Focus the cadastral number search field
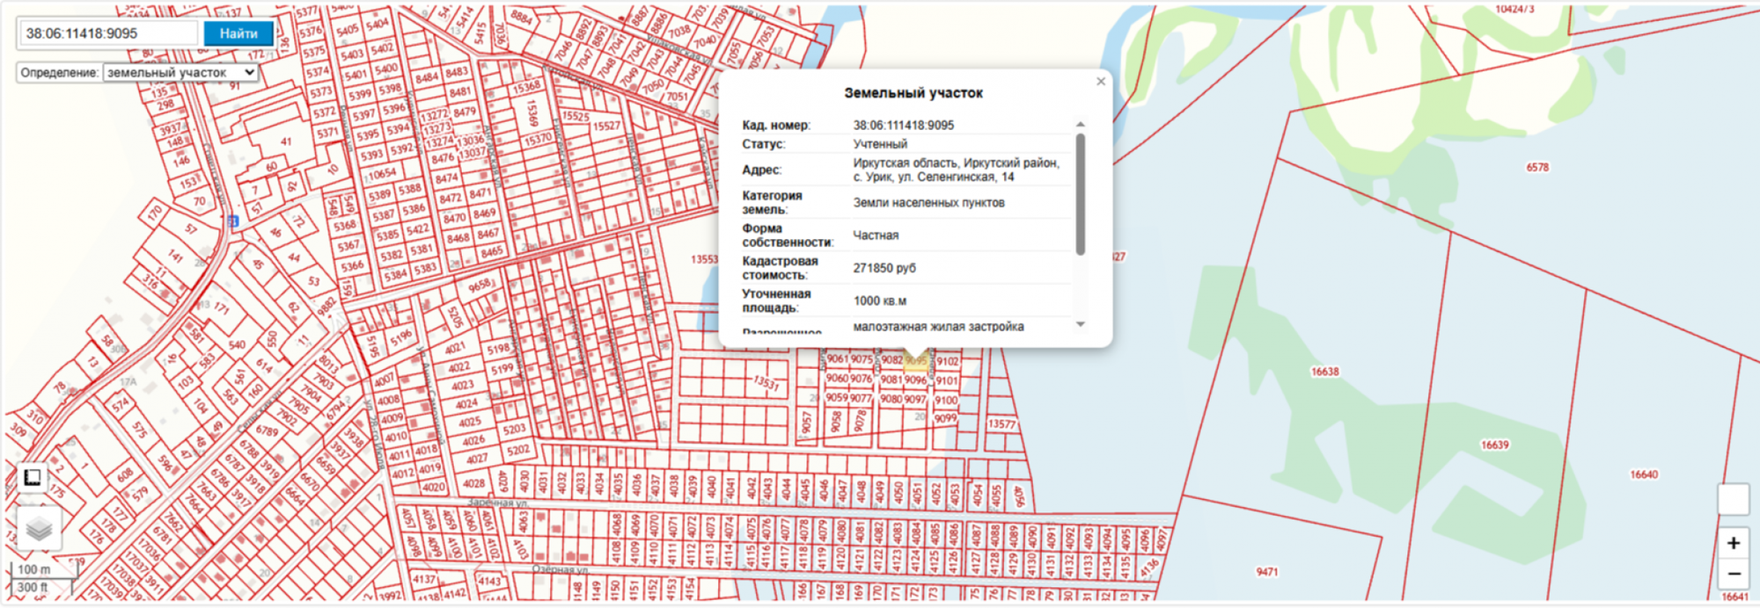 [108, 33]
